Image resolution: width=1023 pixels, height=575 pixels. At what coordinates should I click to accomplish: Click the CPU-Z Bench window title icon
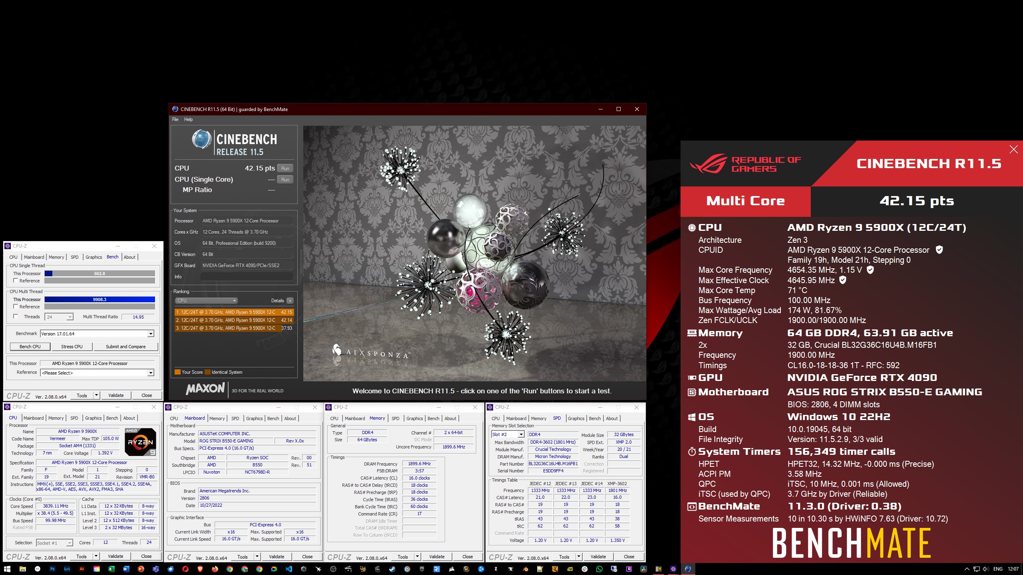coord(8,246)
